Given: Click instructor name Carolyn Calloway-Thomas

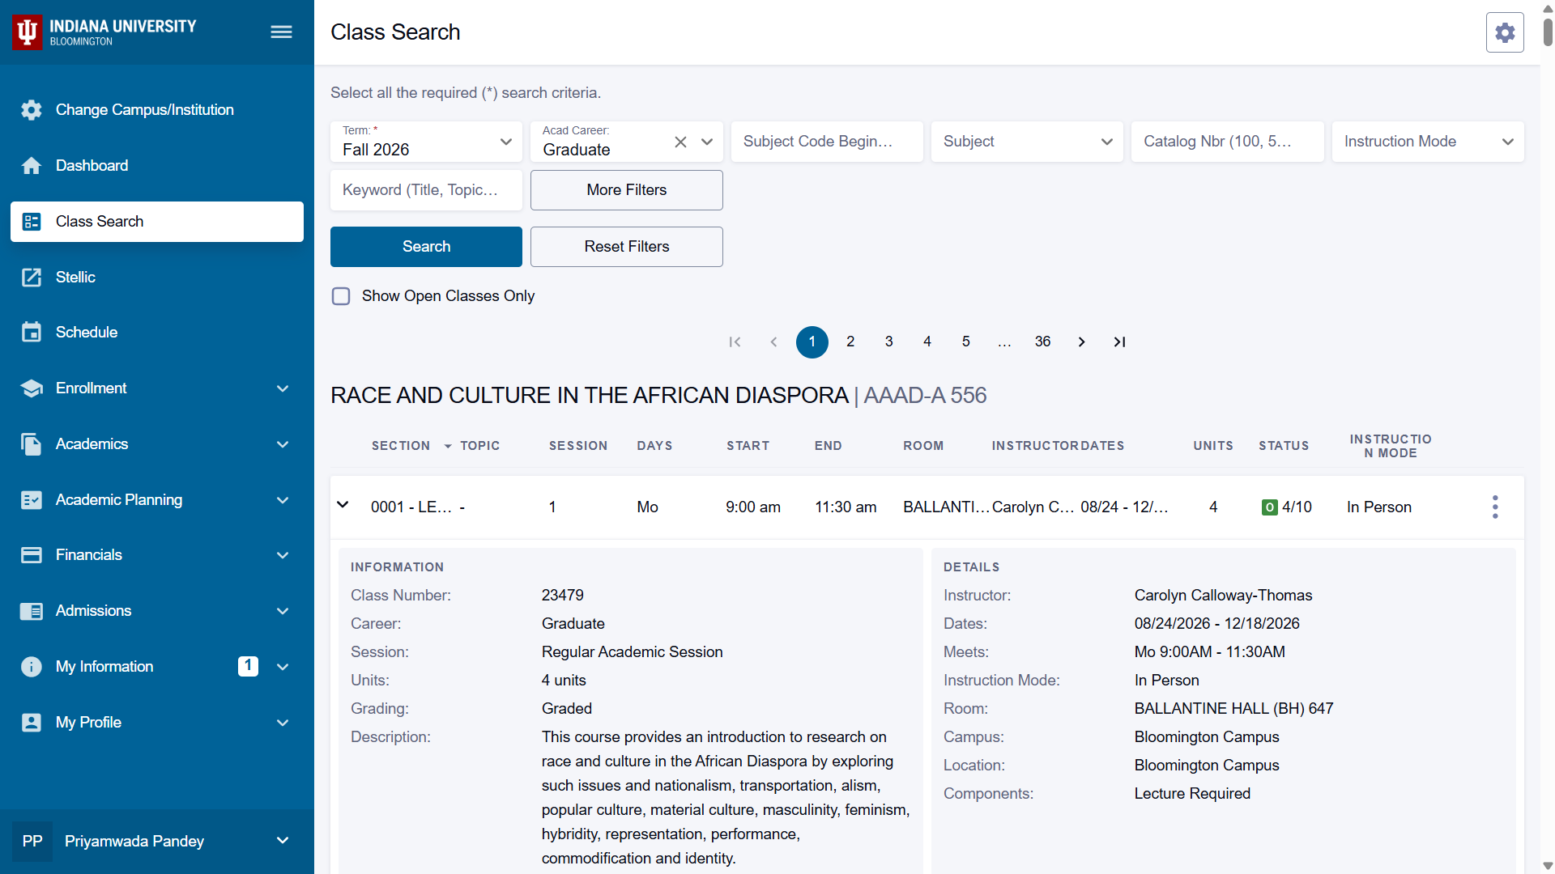Looking at the screenshot, I should [1223, 596].
